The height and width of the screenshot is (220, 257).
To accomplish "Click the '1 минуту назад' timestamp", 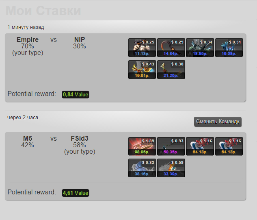I will pyautogui.click(x=26, y=27).
